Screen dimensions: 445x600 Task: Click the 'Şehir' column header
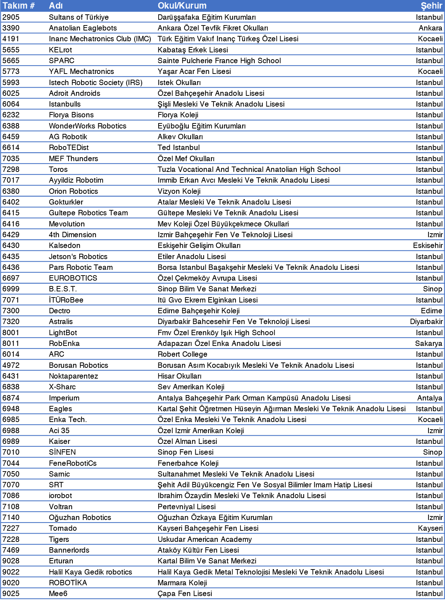point(432,6)
